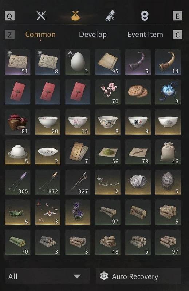Click the E next category key
The image size is (189, 291).
click(177, 16)
